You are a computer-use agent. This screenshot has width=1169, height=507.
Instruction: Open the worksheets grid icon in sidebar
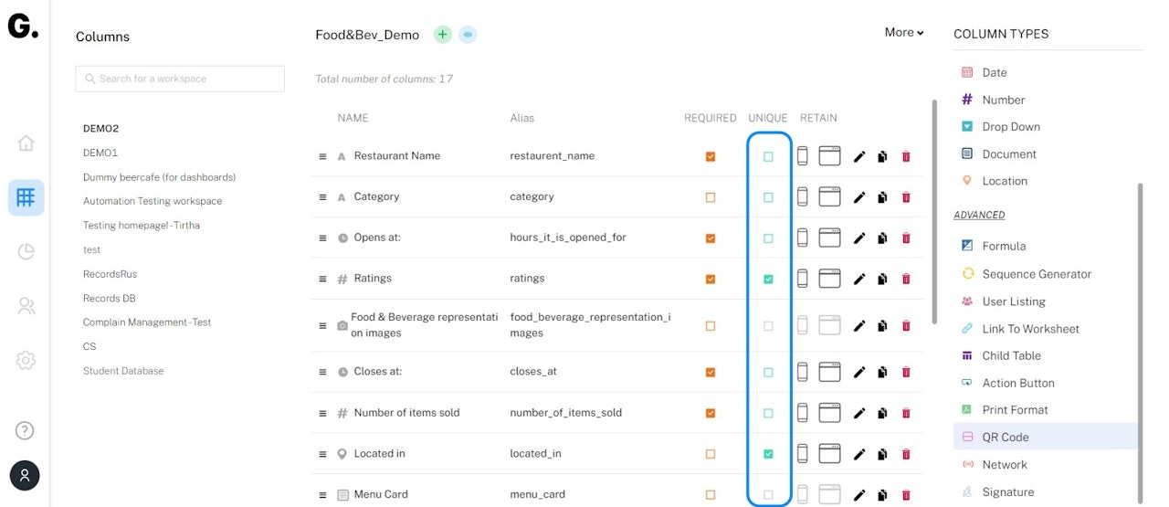[x=26, y=197]
